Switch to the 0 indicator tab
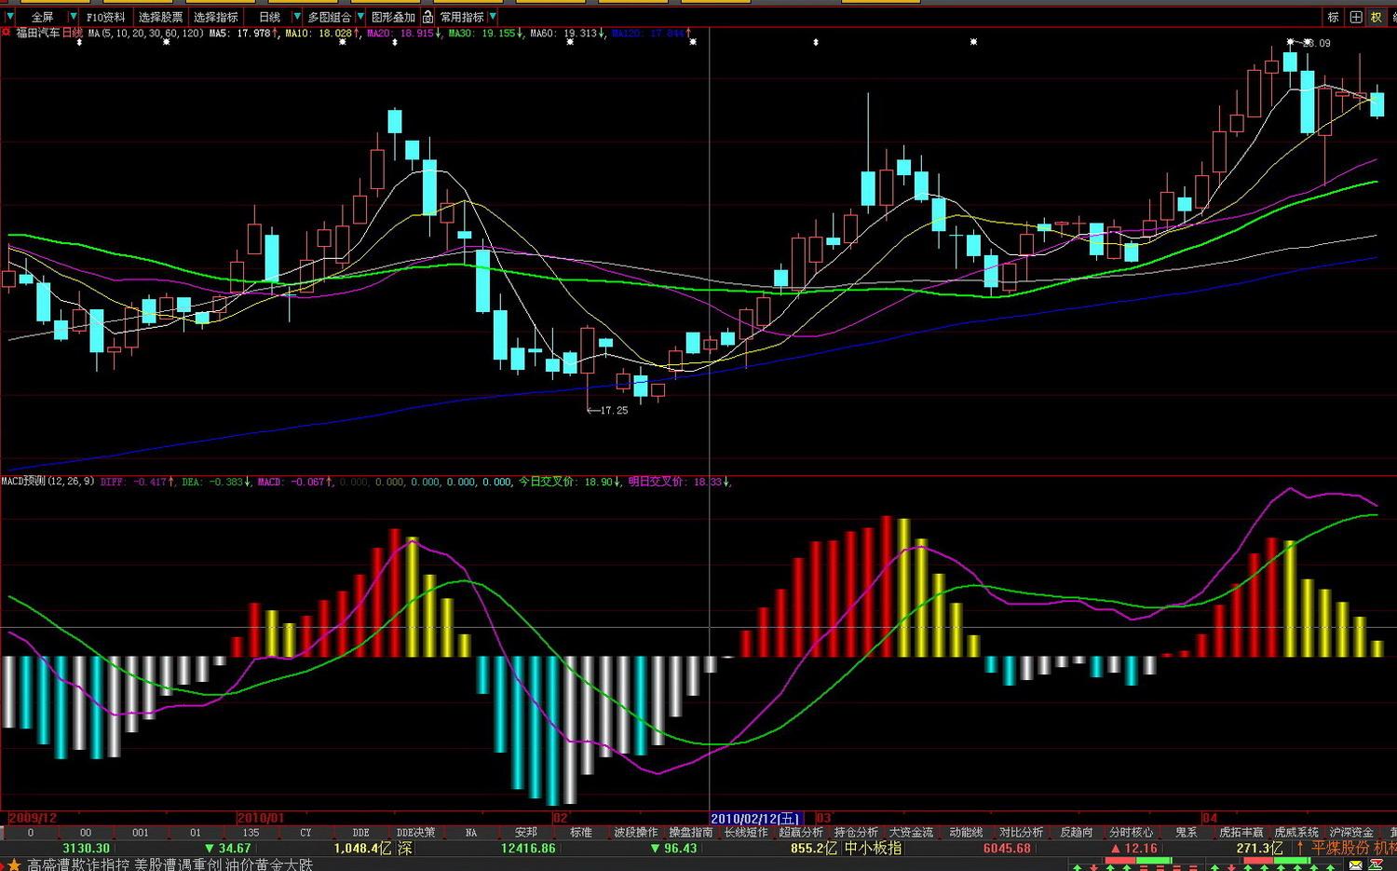The width and height of the screenshot is (1397, 871). [31, 833]
